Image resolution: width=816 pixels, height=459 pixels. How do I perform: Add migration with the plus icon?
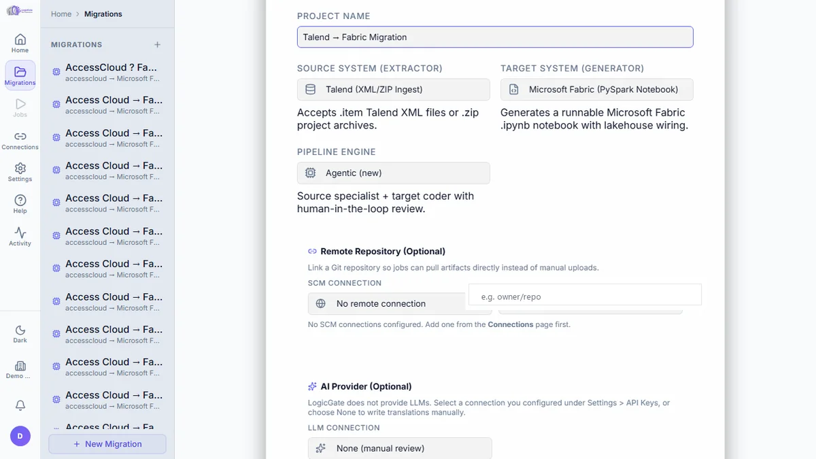click(x=157, y=44)
